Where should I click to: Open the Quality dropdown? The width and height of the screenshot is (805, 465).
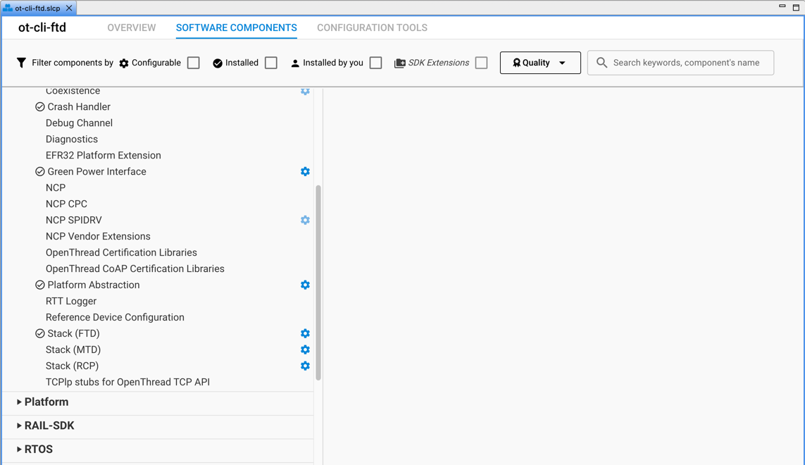(539, 63)
